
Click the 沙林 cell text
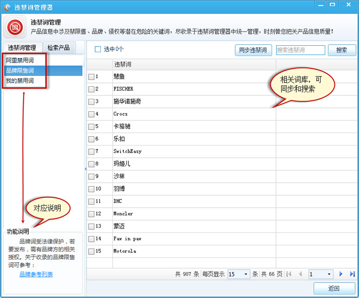pyautogui.click(x=119, y=176)
